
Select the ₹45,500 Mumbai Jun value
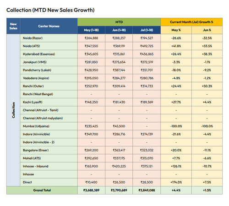[119, 126]
